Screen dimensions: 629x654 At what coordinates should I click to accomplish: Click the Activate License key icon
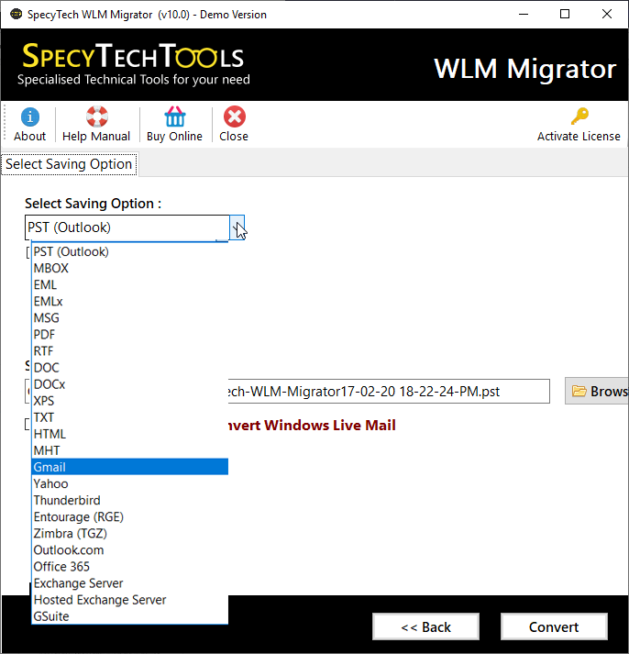click(579, 116)
